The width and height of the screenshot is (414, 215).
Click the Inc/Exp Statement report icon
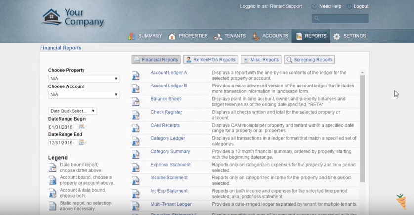[136, 194]
